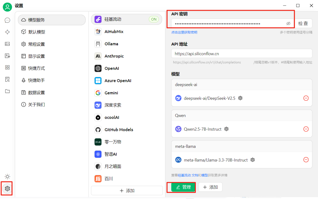
Task: Toggle API key visibility eye icon
Action: tap(288, 24)
